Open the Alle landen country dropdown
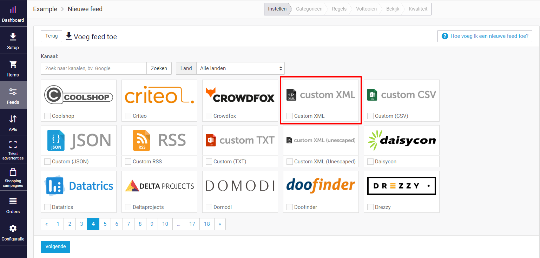The width and height of the screenshot is (540, 258). tap(241, 68)
